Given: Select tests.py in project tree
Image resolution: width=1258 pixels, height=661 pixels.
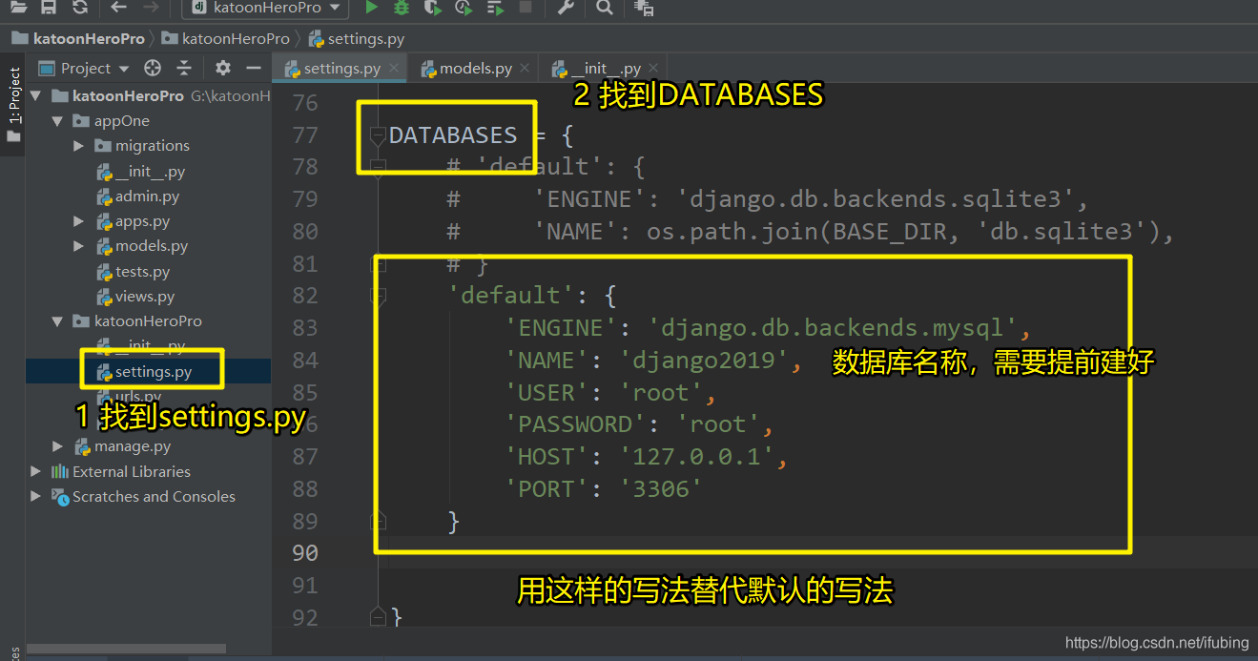Looking at the screenshot, I should pyautogui.click(x=142, y=272).
